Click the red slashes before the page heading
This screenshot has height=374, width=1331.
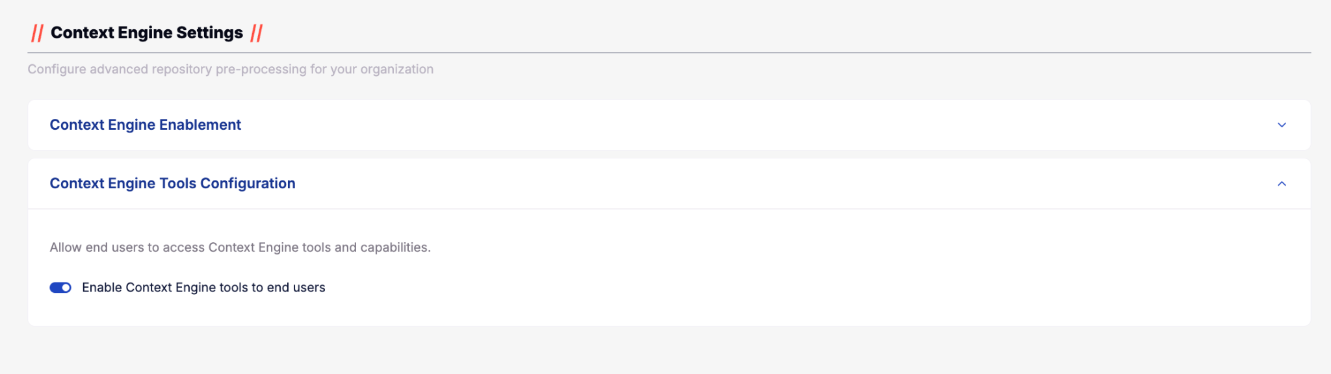point(37,33)
